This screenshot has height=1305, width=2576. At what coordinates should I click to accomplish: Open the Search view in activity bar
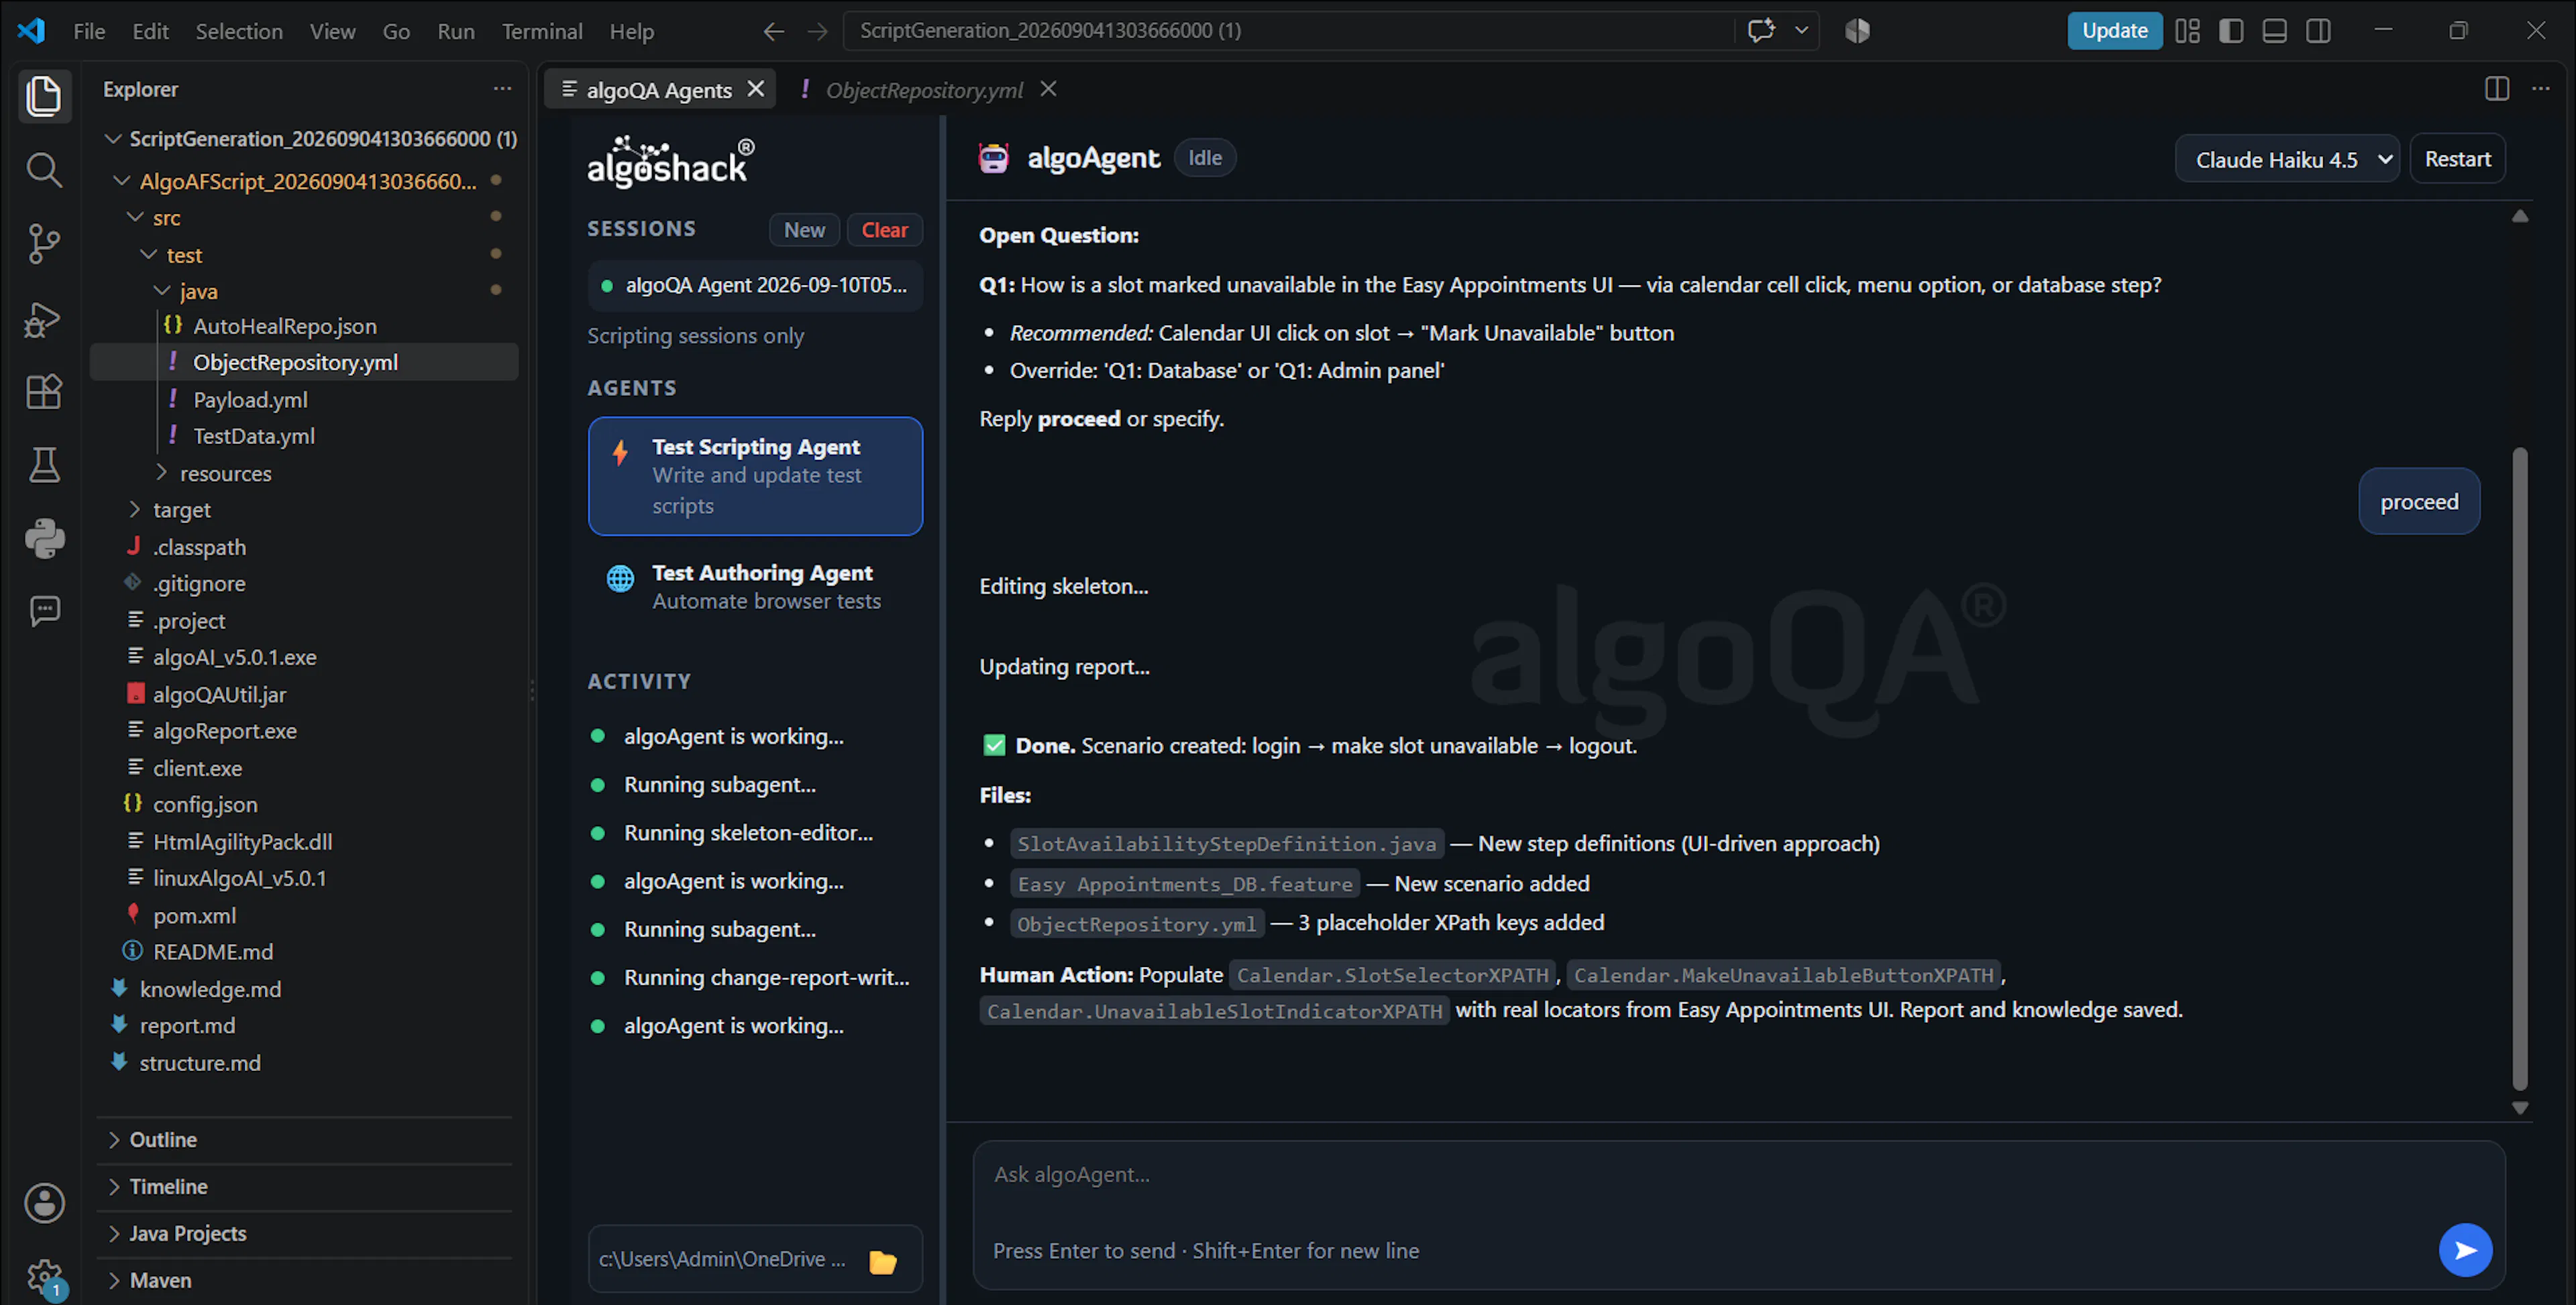click(x=43, y=169)
